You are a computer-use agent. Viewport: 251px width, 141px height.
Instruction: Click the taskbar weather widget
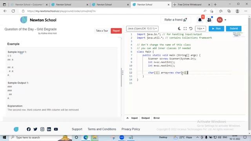point(183,137)
